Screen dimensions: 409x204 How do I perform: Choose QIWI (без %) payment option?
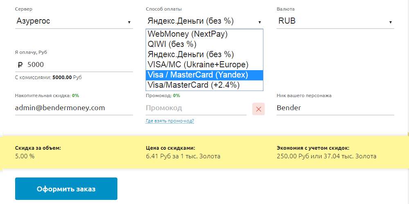click(172, 44)
